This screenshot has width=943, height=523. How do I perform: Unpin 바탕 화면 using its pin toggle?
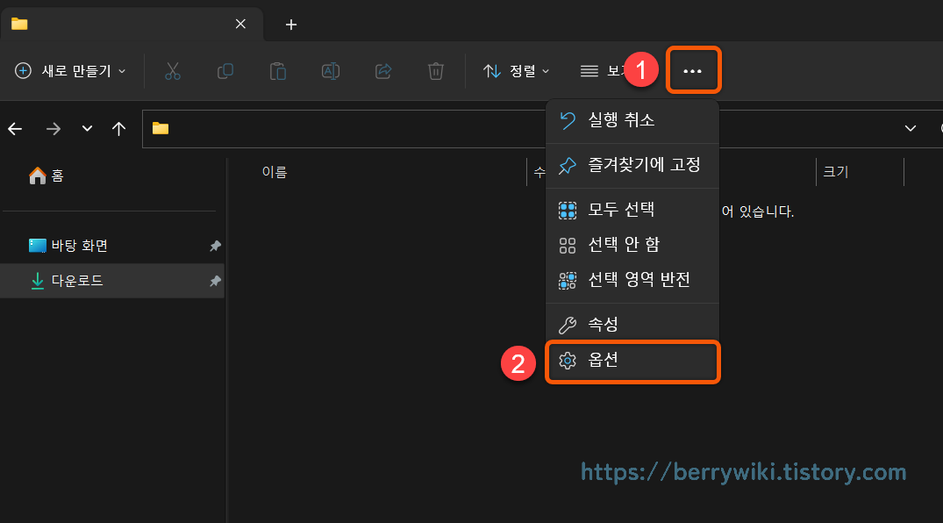215,245
